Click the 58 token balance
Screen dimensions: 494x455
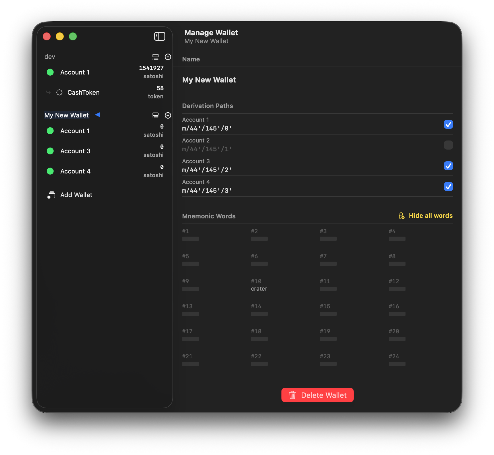click(x=156, y=92)
